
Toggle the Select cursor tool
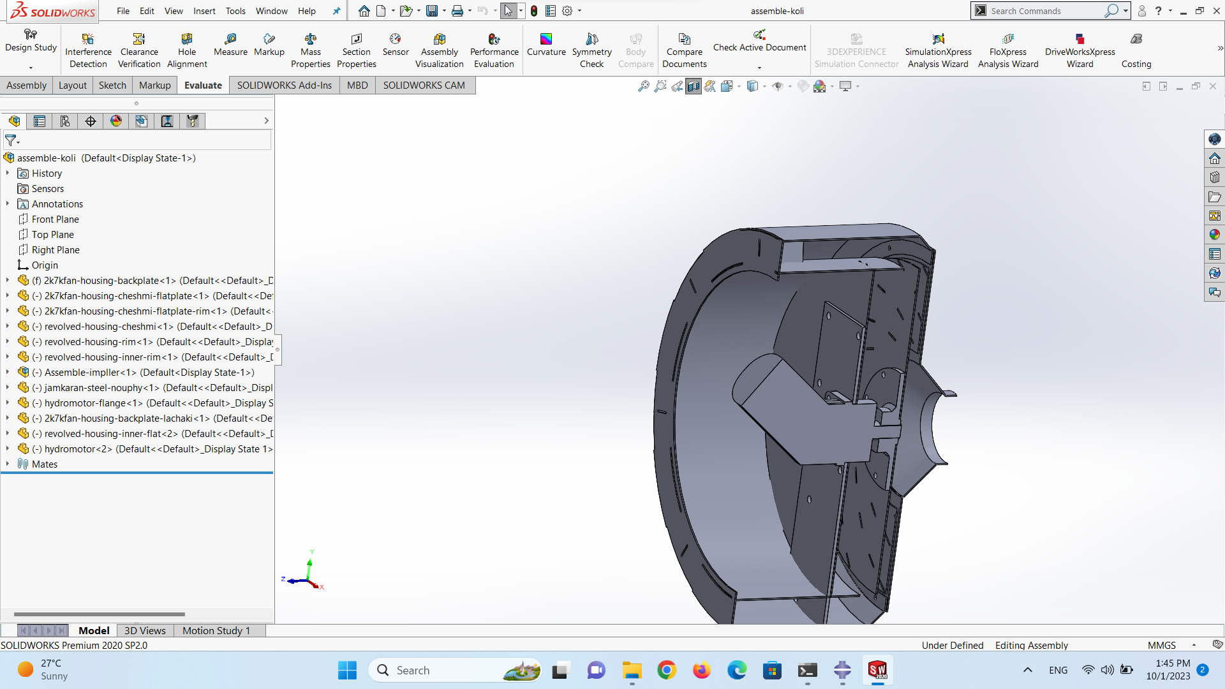click(x=508, y=11)
